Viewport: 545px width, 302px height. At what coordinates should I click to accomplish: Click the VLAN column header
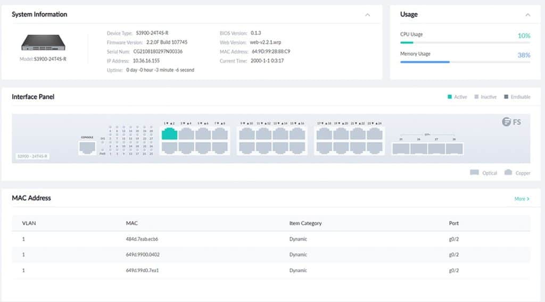(29, 223)
